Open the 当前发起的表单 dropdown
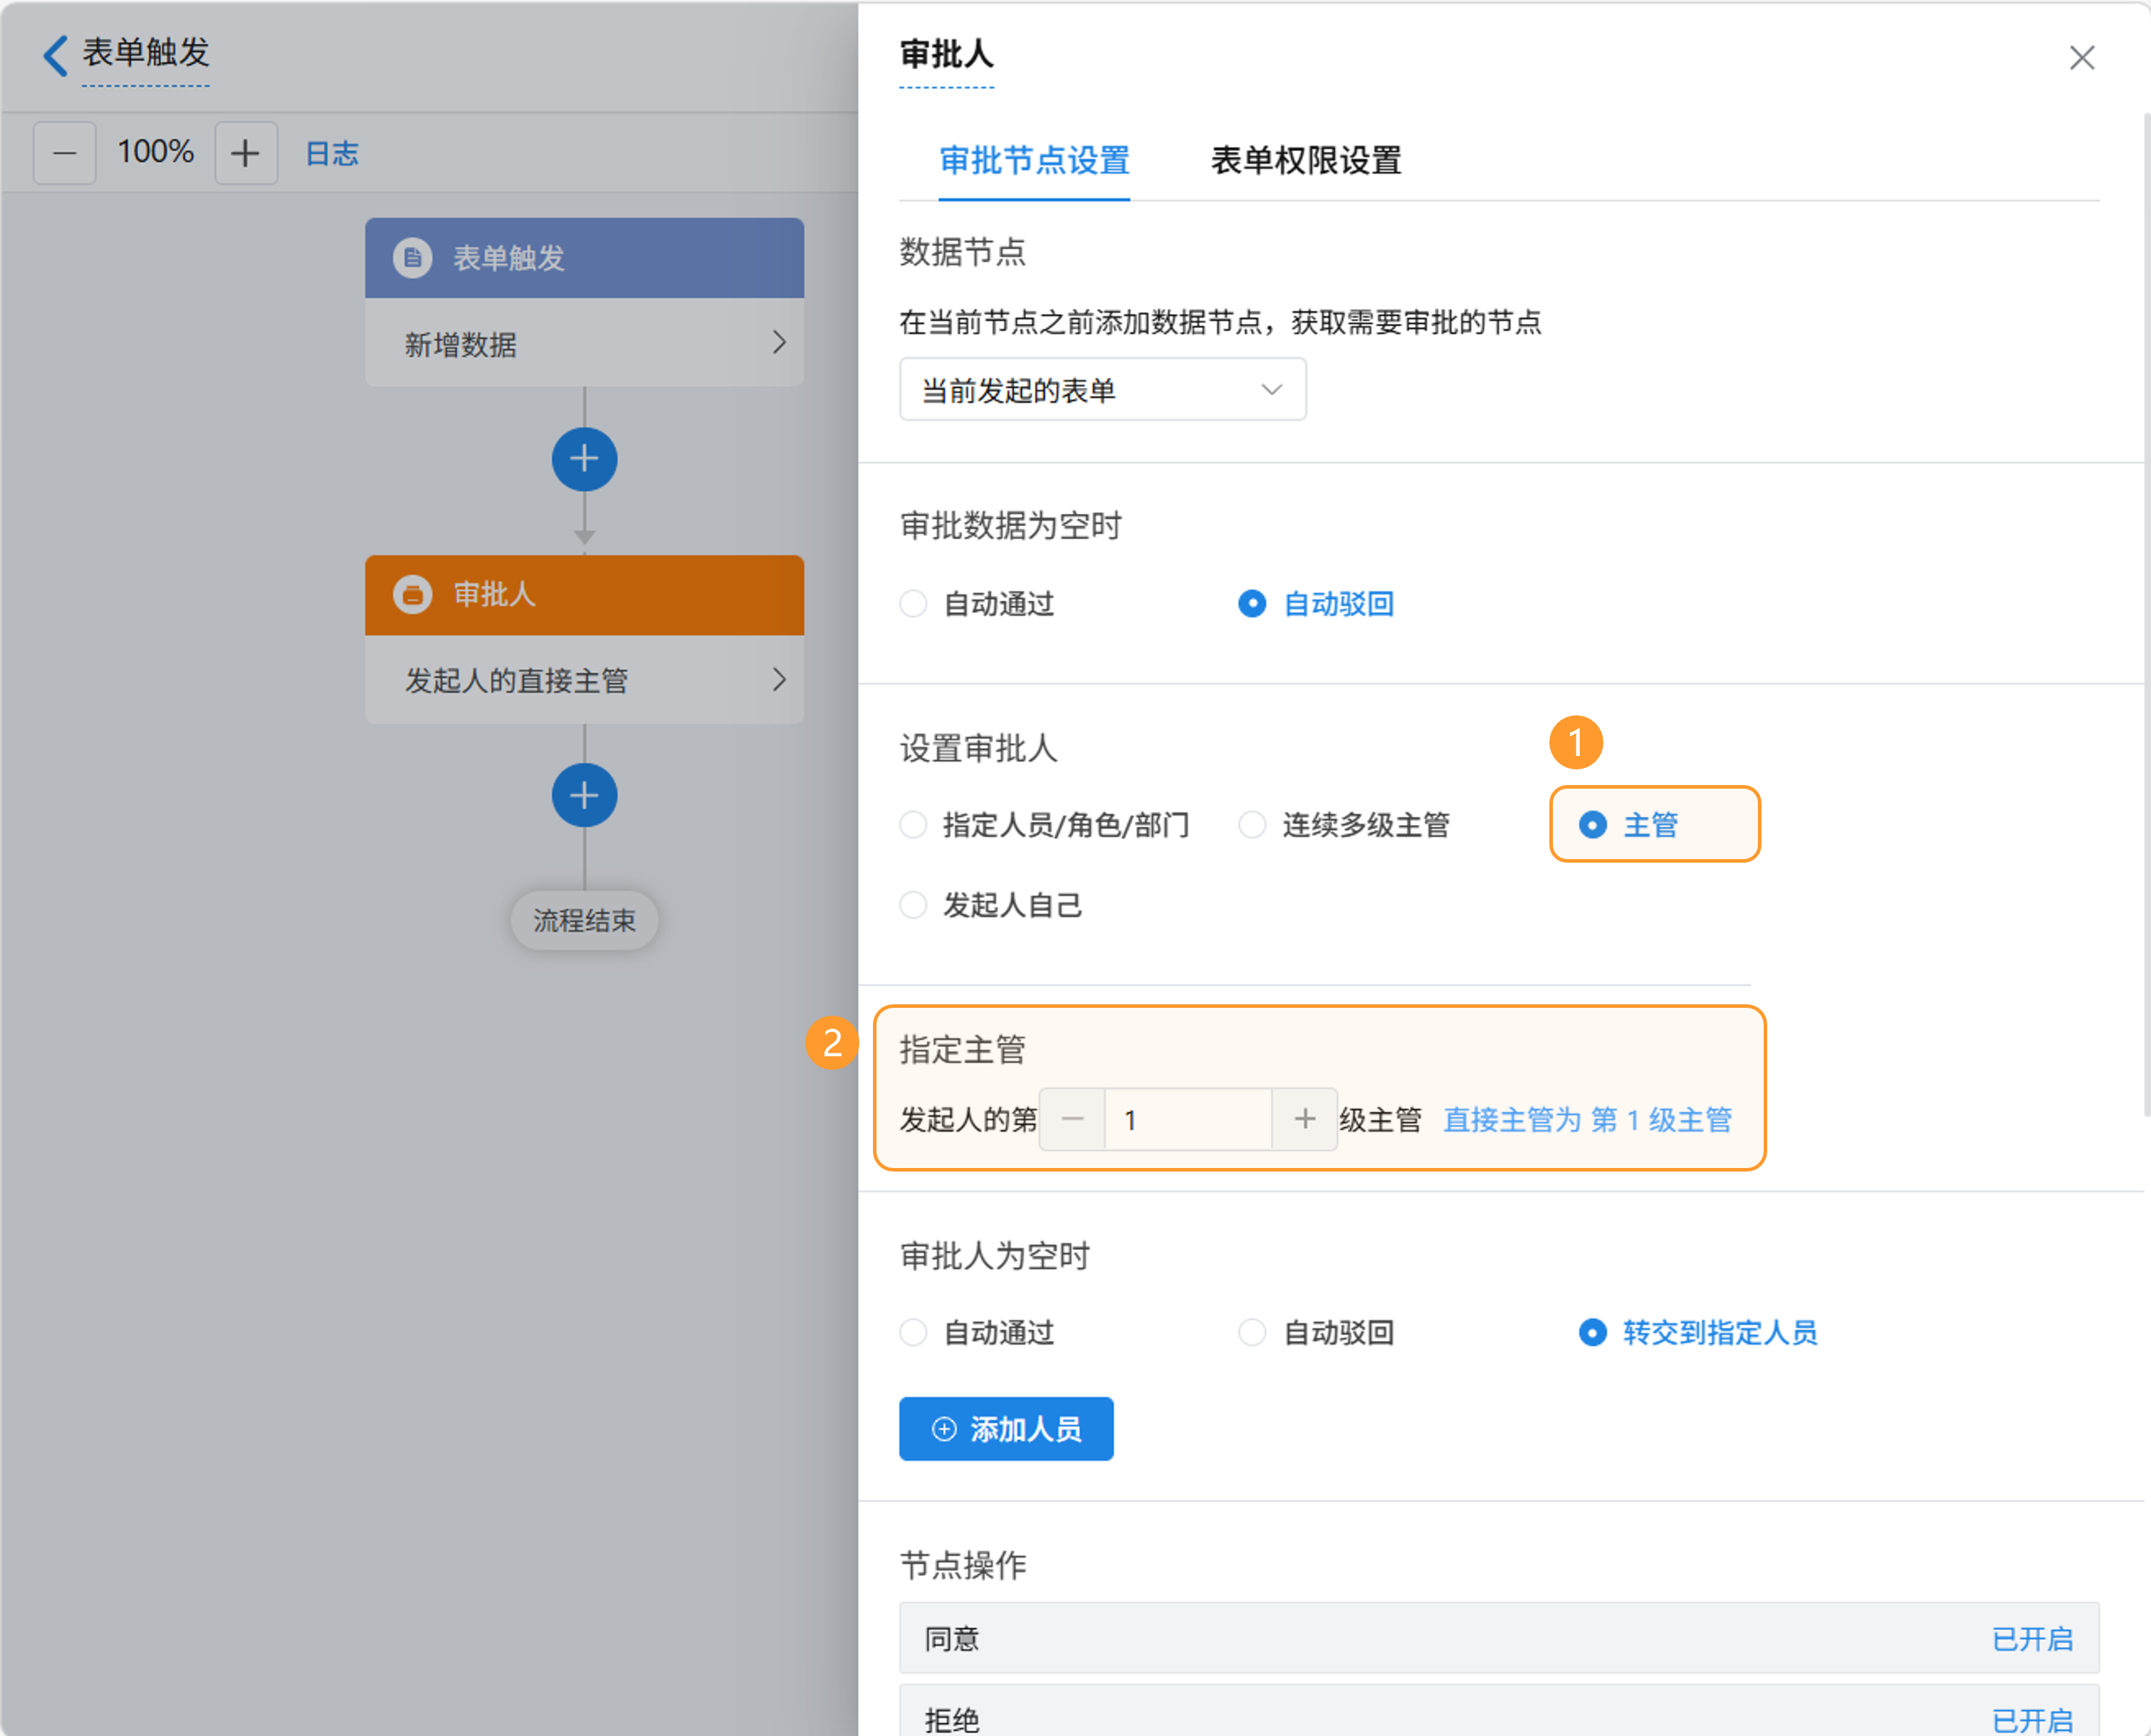The height and width of the screenshot is (1736, 2151). [x=1101, y=390]
